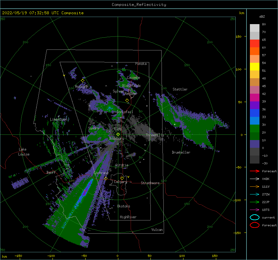Viewport: 278px width, 260px height.
Task: Click the white asterisk marker above Limestone
Action: [x=58, y=117]
